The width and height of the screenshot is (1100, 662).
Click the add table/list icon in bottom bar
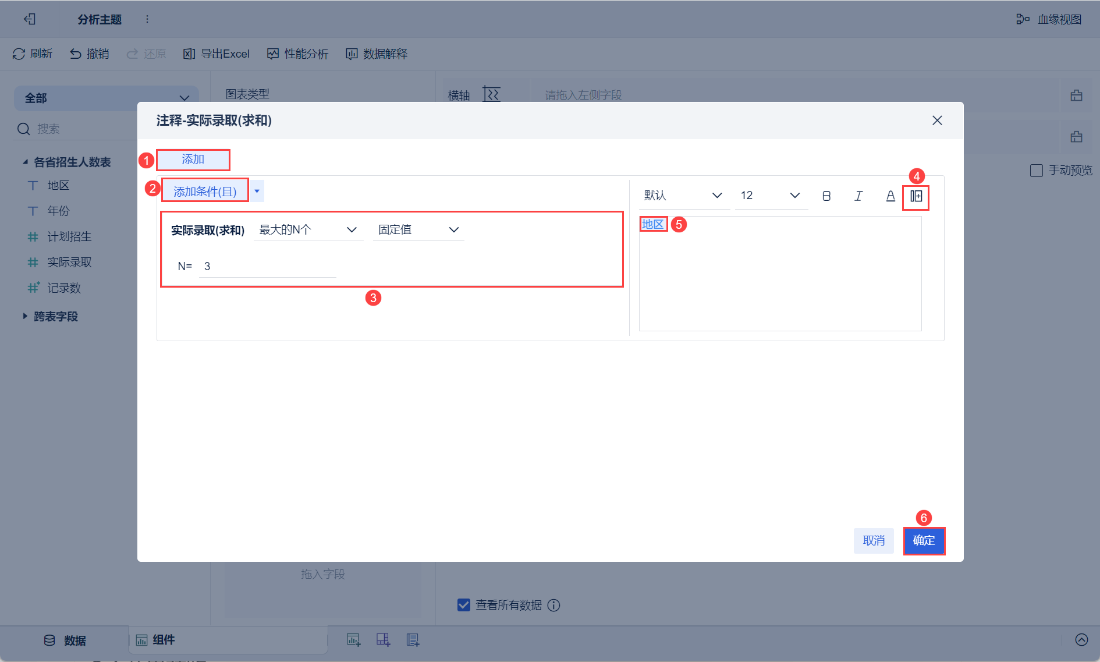(413, 640)
